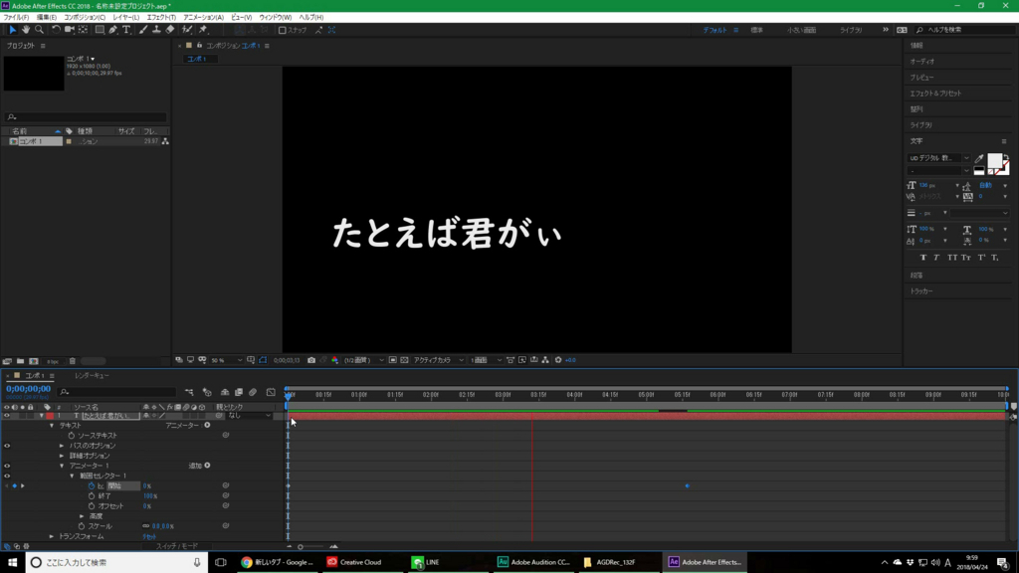Select the Roto Brush tool
The width and height of the screenshot is (1019, 573).
187,30
